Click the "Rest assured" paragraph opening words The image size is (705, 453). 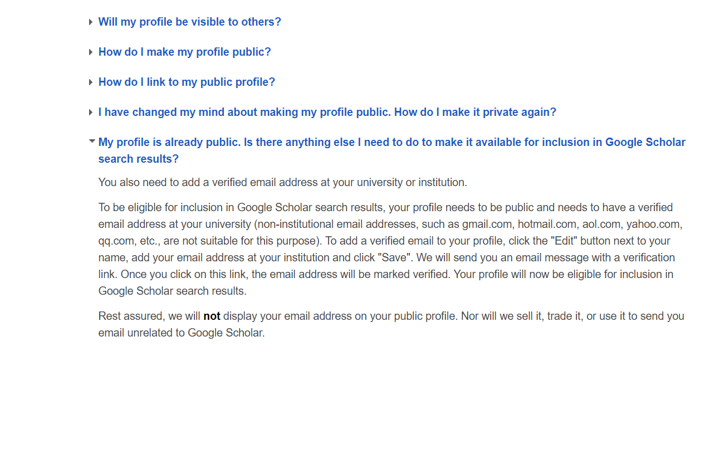pos(130,316)
